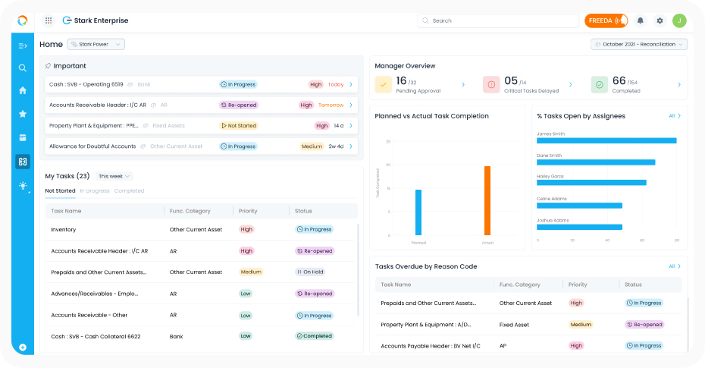Expand Pending Approval details arrow
Viewport: 705px width, 368px height.
click(x=463, y=85)
